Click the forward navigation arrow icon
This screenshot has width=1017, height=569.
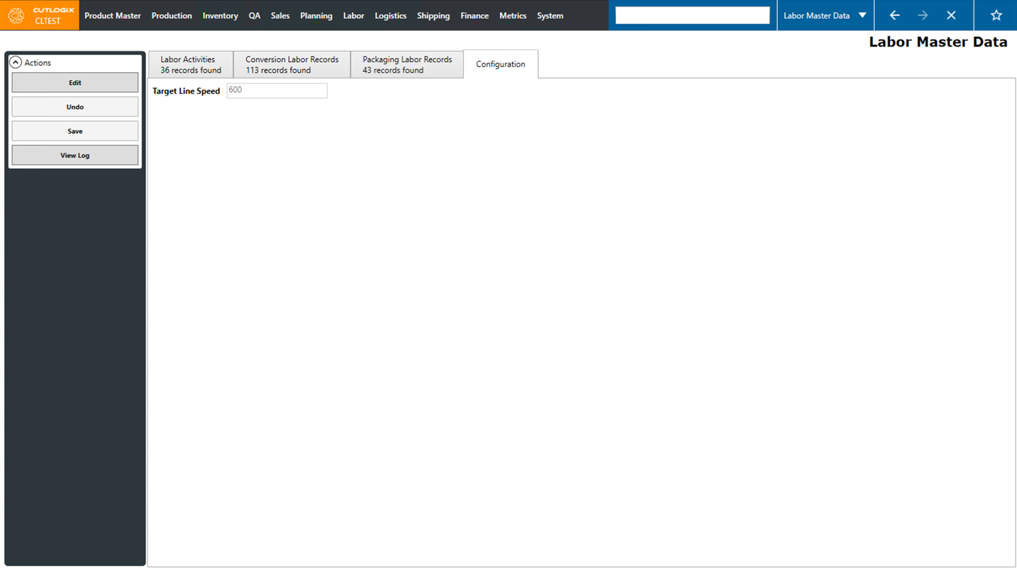[x=922, y=15]
